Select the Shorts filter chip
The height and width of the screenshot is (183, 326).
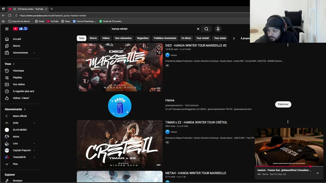coord(93,38)
